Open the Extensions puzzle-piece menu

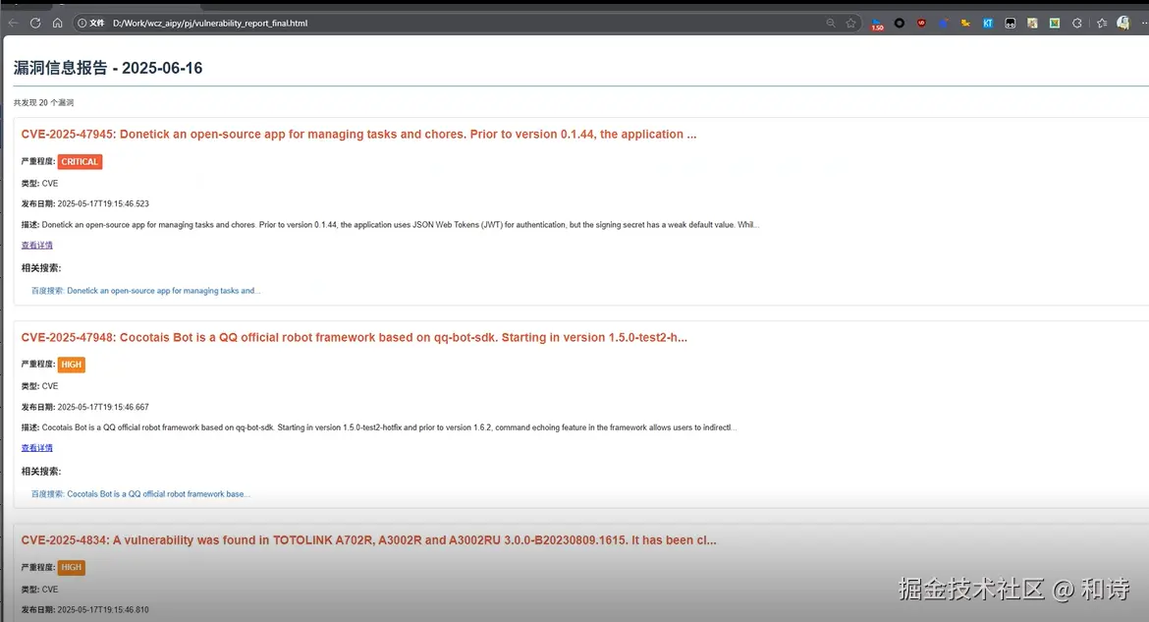[x=1076, y=24]
